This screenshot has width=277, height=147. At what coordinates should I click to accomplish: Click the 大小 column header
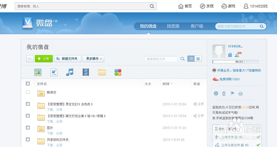click(148, 84)
